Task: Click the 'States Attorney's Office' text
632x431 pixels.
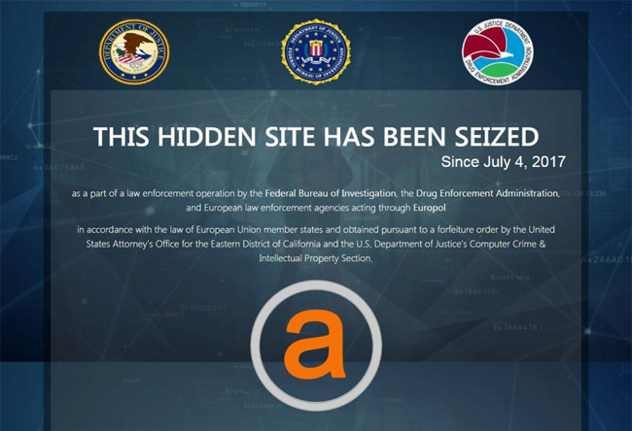Action: 132,244
